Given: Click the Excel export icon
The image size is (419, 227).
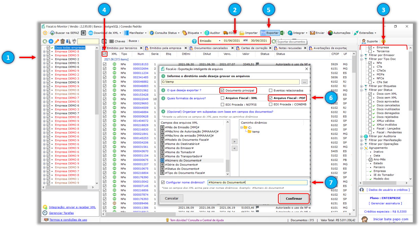Looking at the screenshot, I should pyautogui.click(x=282, y=33).
